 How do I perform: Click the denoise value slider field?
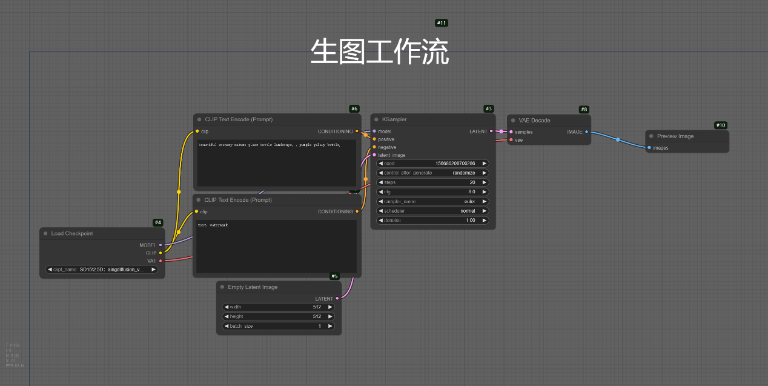coord(432,221)
